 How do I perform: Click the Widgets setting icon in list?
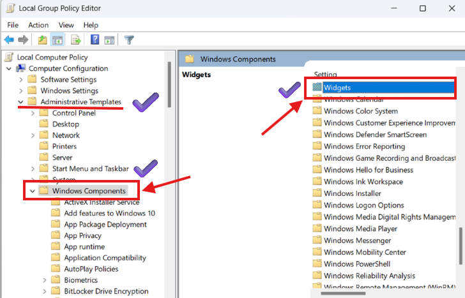coord(317,87)
